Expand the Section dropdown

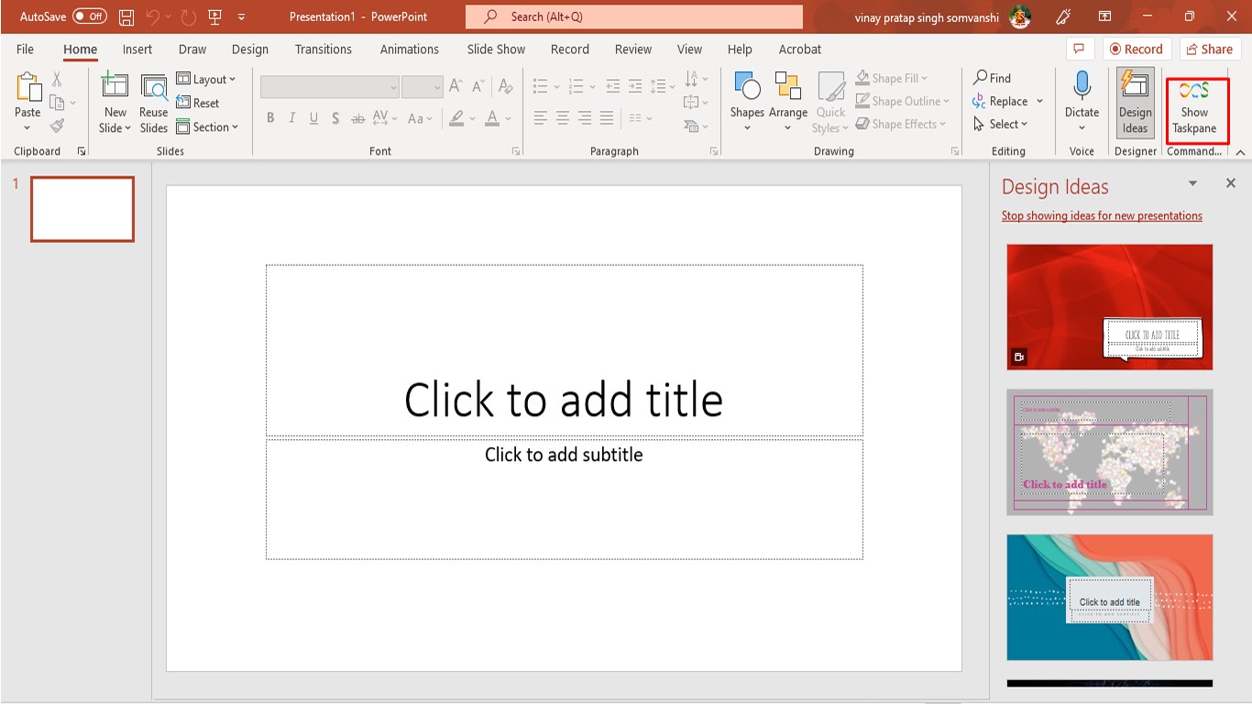coord(207,126)
